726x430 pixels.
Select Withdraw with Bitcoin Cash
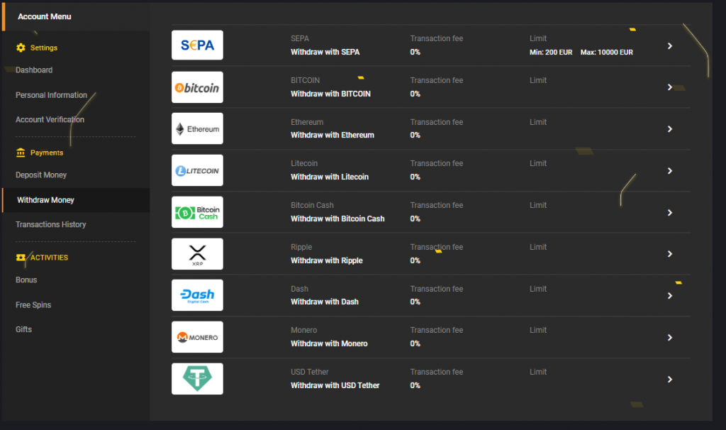[337, 219]
